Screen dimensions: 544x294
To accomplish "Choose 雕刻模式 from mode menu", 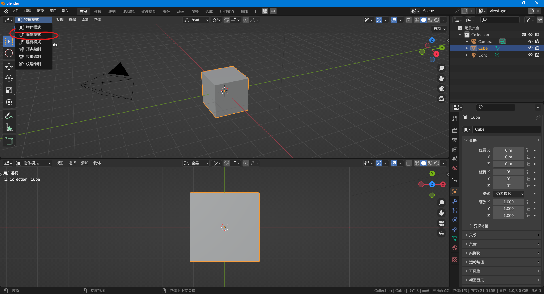I will click(34, 42).
